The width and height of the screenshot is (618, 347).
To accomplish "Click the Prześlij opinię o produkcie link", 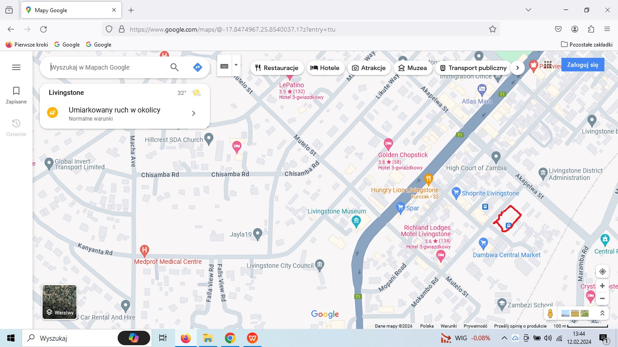I will [x=520, y=326].
